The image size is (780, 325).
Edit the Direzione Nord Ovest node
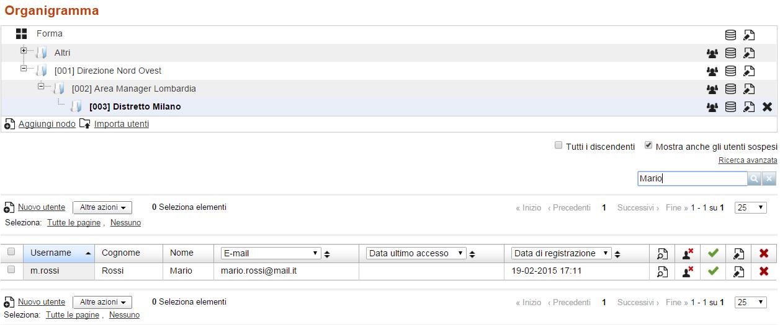(x=749, y=71)
